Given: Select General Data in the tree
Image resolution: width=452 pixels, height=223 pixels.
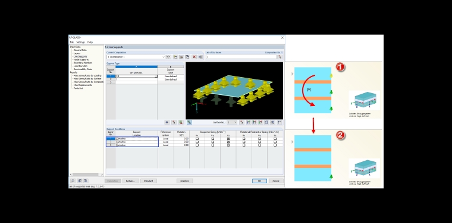Looking at the screenshot, I should point(80,50).
